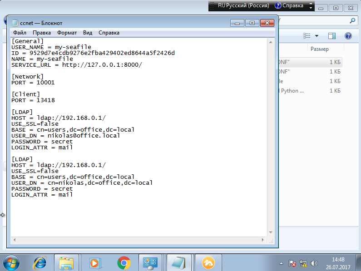361x271 pixels.
Task: Open Windows Media Player taskbar icon
Action: [x=94, y=262]
